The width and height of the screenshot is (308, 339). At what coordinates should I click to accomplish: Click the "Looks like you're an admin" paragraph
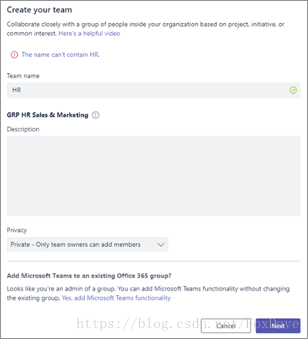click(148, 294)
